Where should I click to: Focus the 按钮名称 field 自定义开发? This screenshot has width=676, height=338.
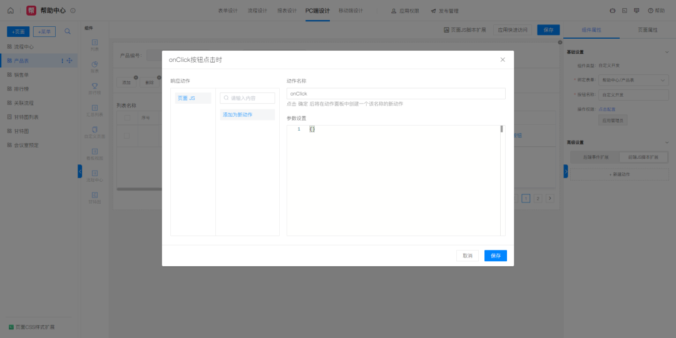[x=633, y=95]
